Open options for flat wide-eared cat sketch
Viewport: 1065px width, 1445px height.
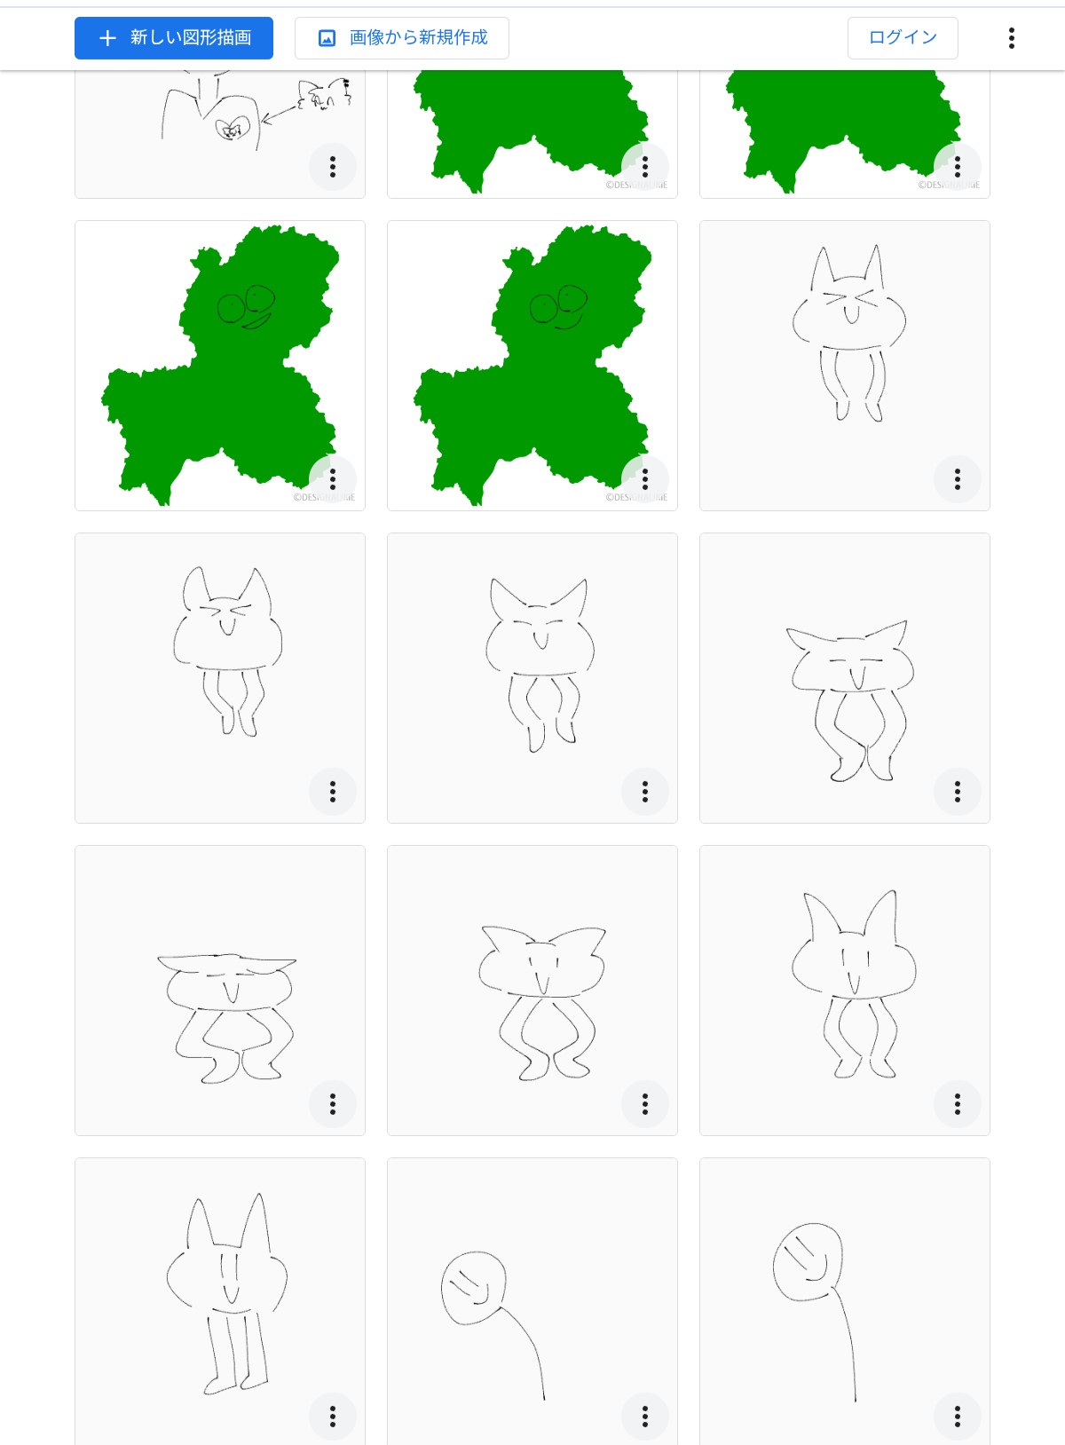(x=333, y=1104)
